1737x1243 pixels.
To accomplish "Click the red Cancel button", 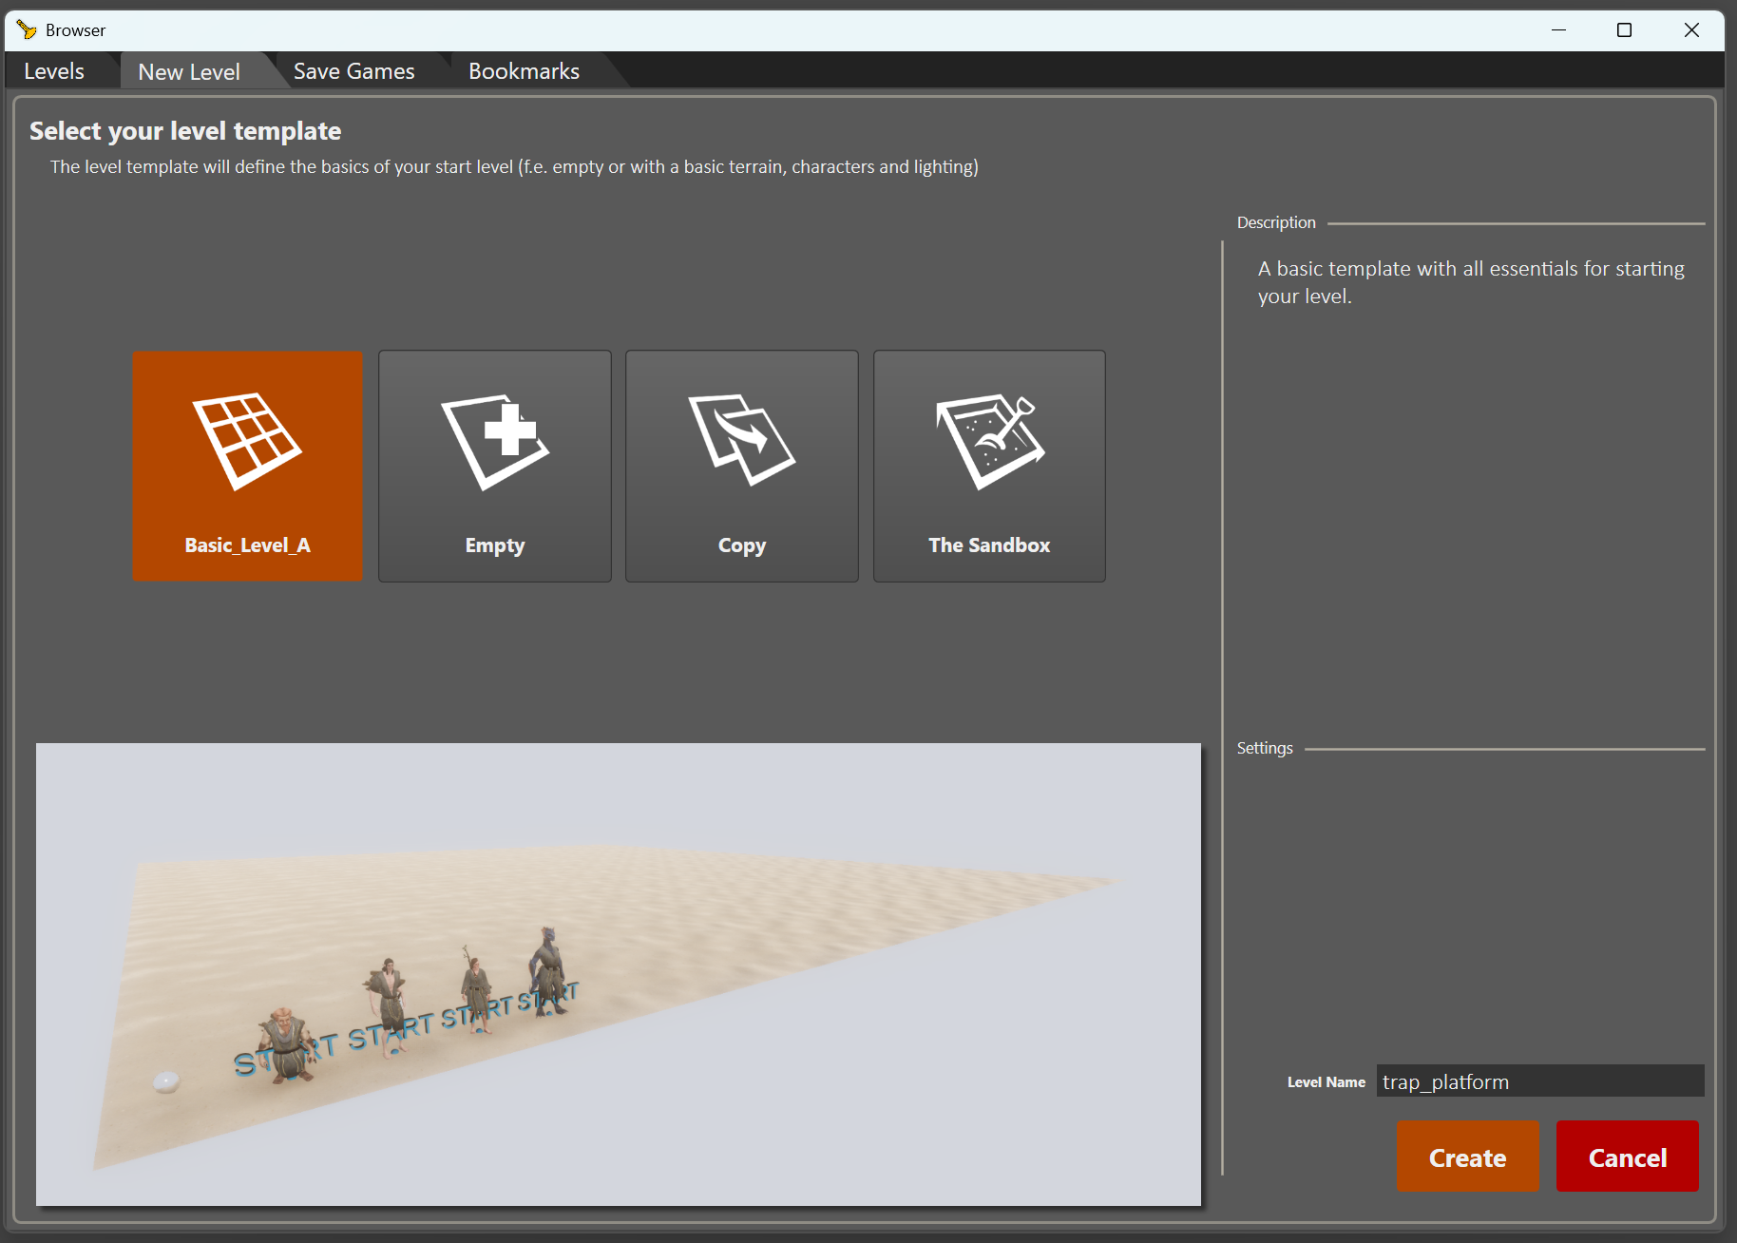I will 1627,1157.
